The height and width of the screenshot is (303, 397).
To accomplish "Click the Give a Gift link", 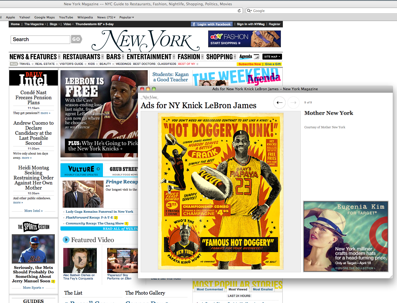I will tap(273, 64).
